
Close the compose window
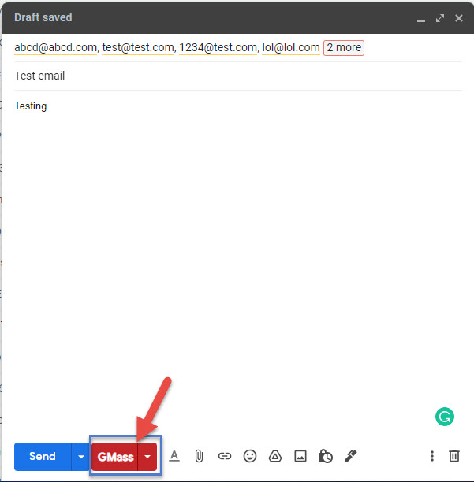pyautogui.click(x=459, y=18)
